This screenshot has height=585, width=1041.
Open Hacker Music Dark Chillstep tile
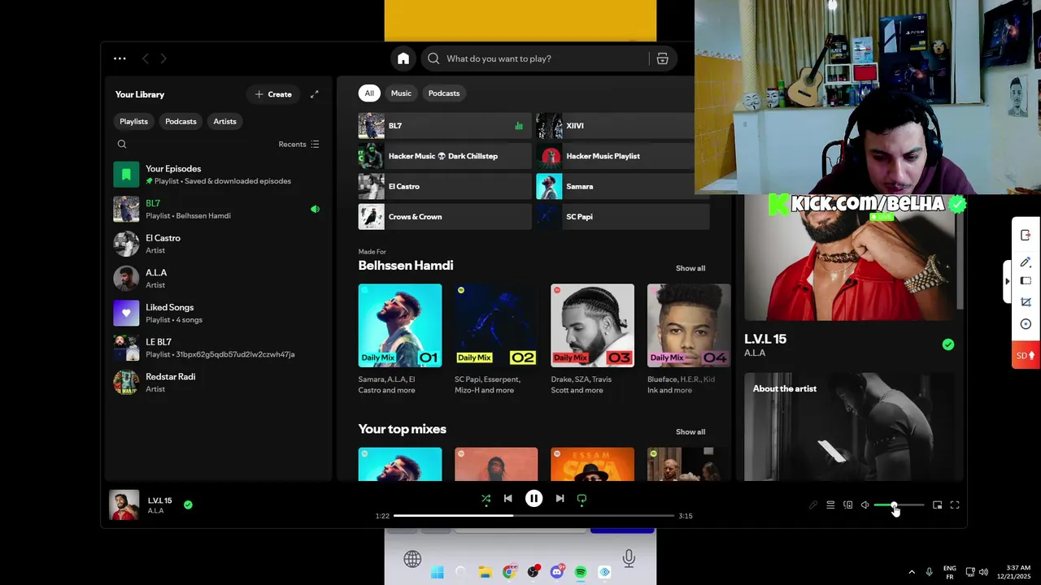coord(445,156)
